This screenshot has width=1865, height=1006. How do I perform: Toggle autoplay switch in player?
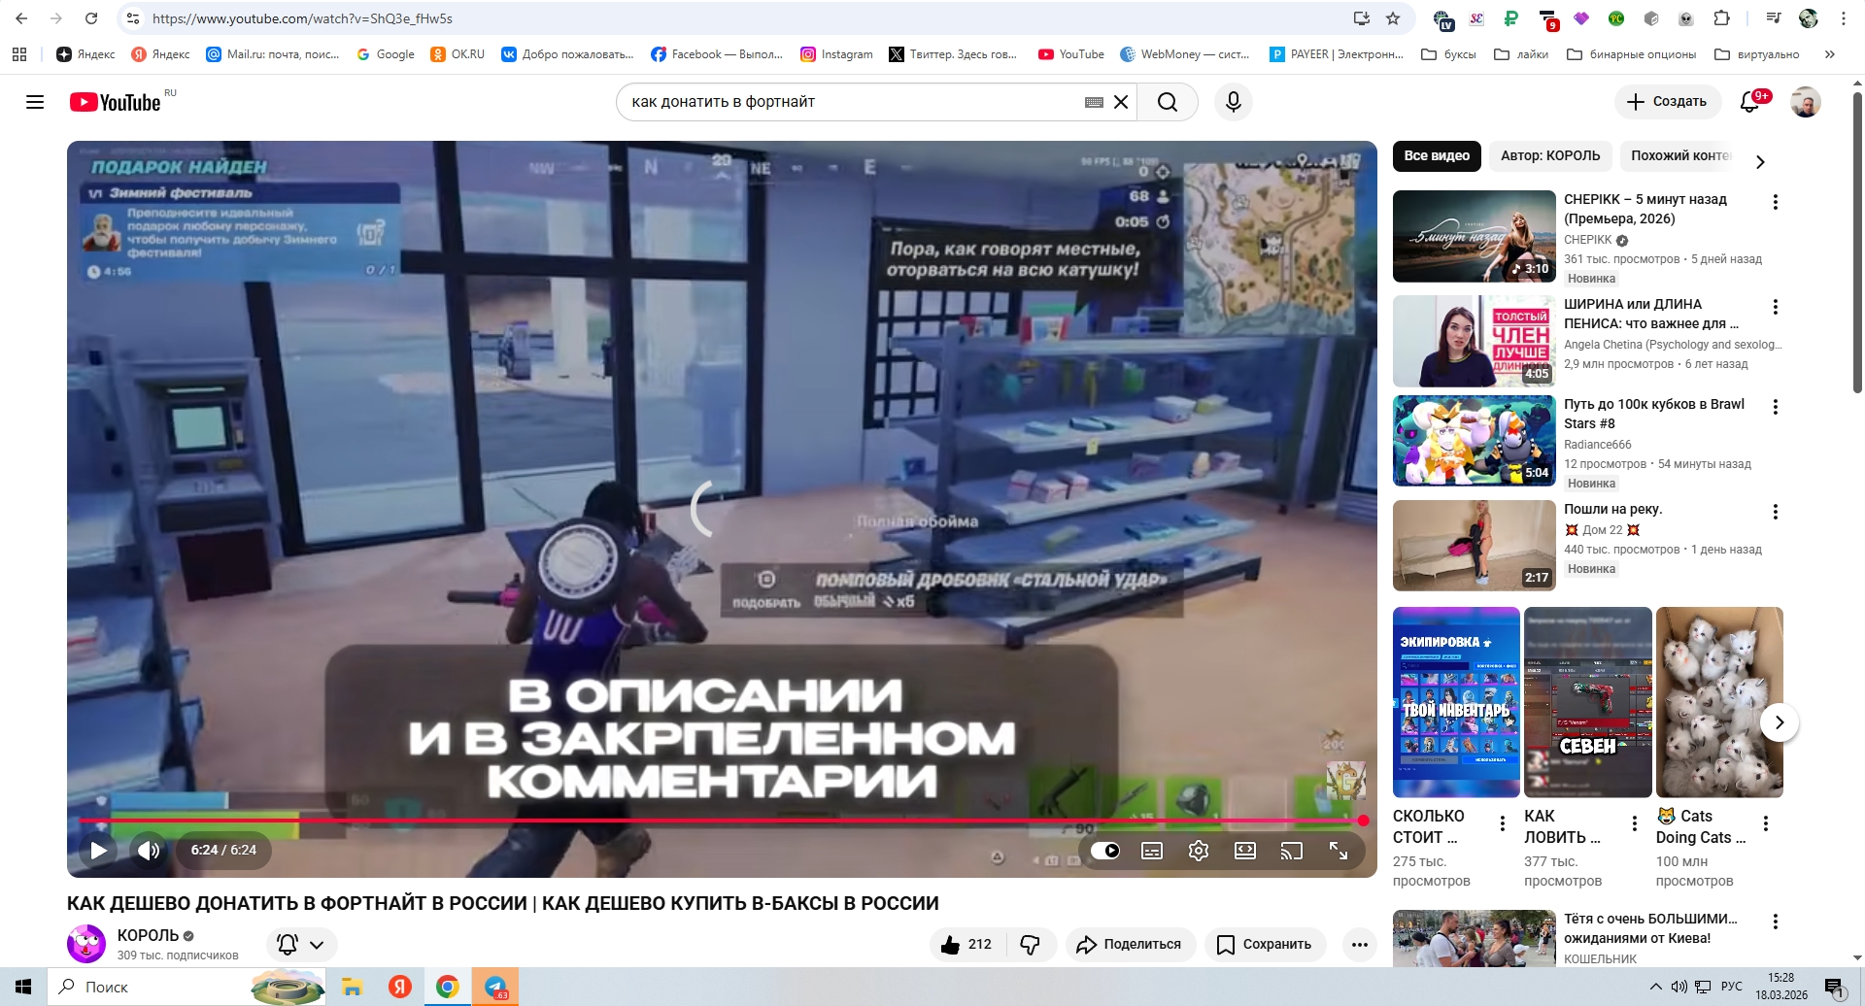(1105, 851)
